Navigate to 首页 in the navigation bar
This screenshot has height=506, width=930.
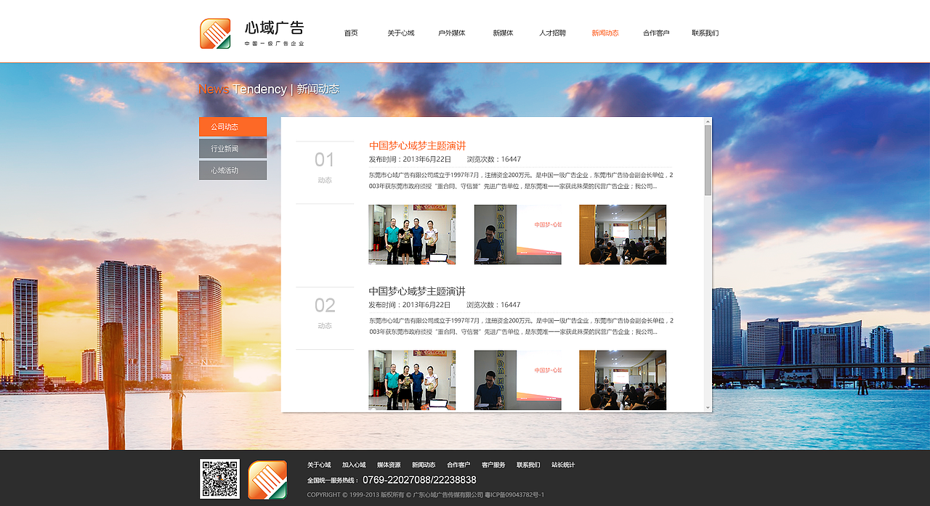tap(351, 33)
